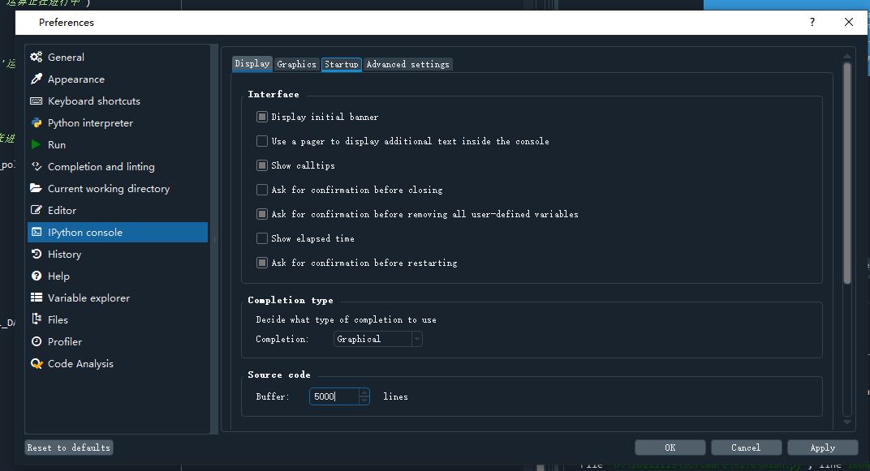Close the Preferences dialog
The image size is (870, 471).
point(849,22)
